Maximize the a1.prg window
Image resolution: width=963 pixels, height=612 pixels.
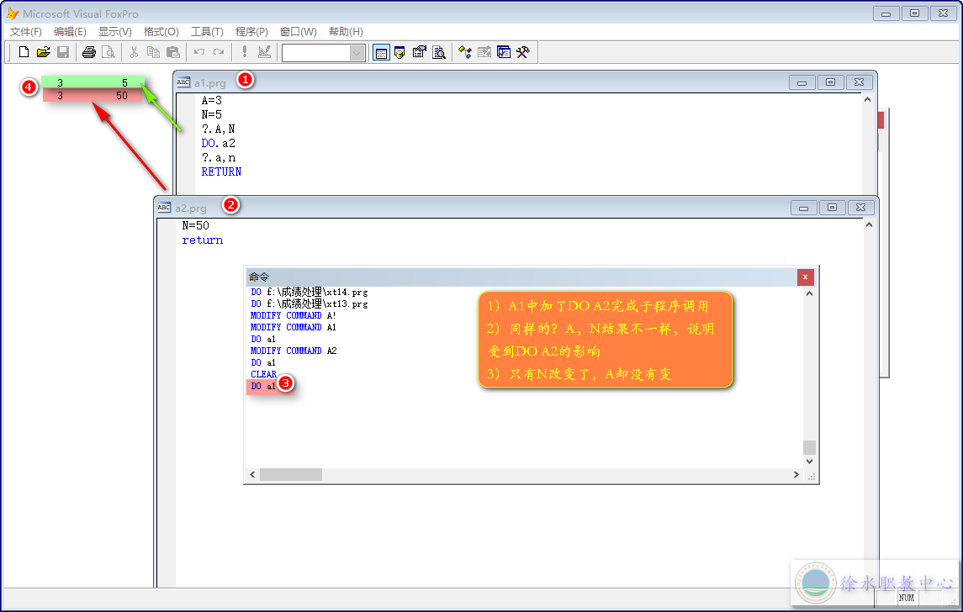[830, 82]
